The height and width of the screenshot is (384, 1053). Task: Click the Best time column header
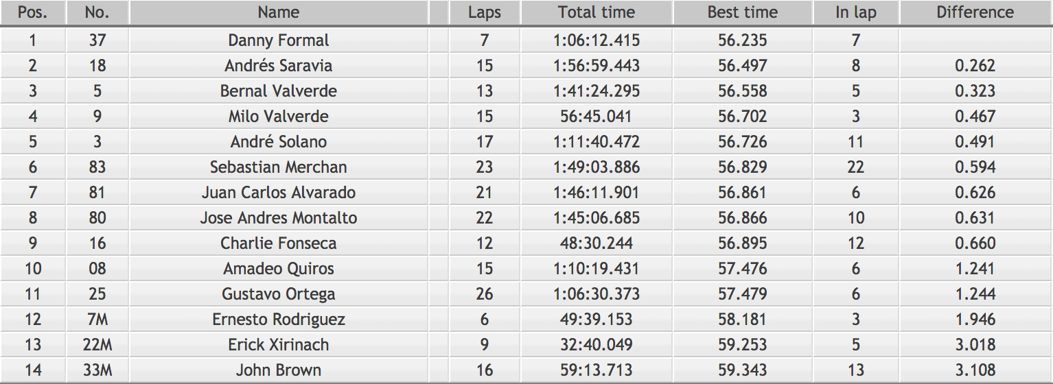coord(743,12)
